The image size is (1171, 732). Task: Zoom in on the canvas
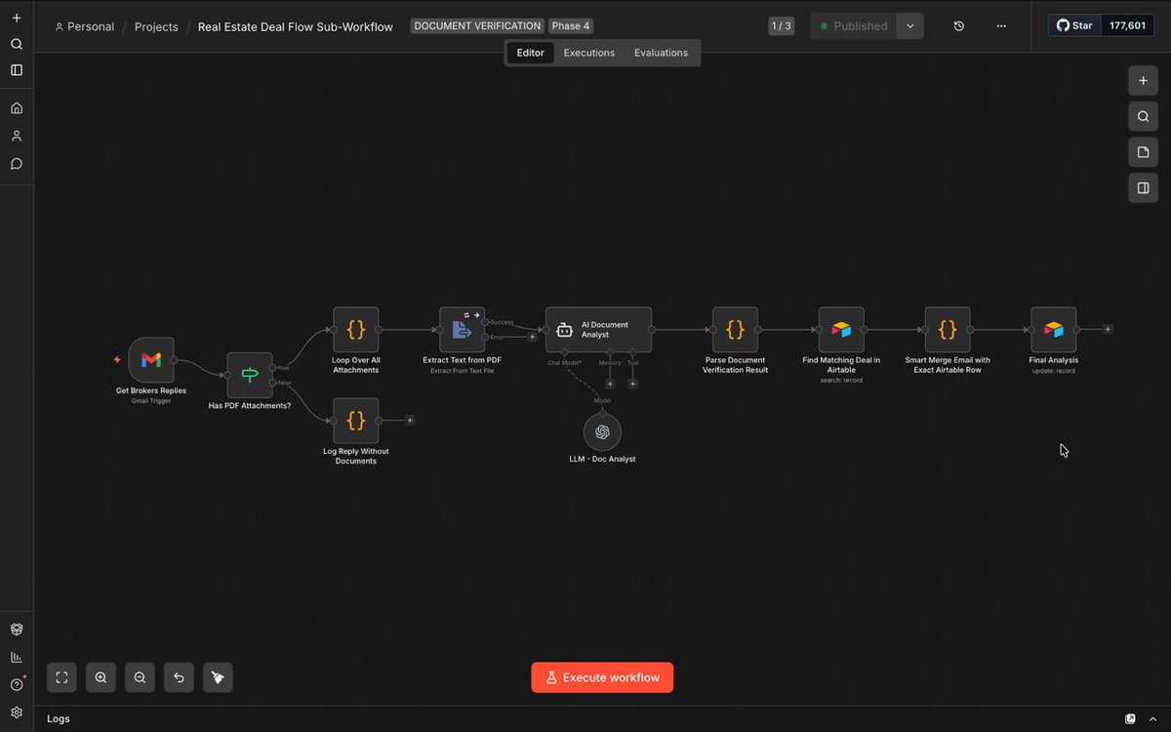click(x=101, y=677)
